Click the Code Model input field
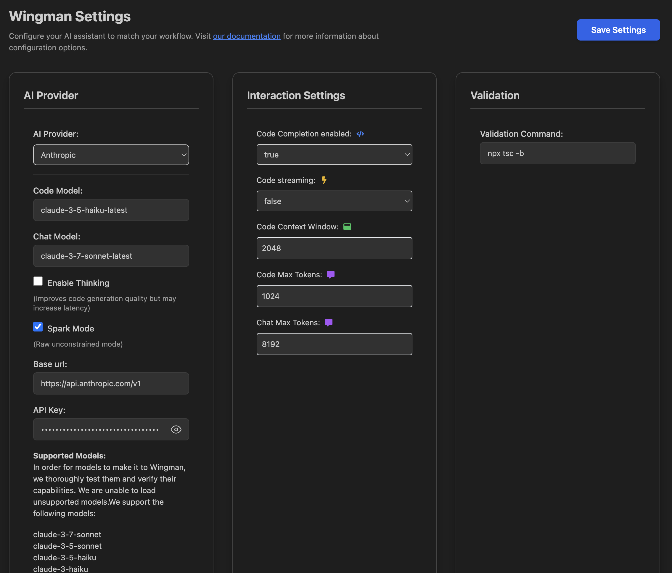Image resolution: width=672 pixels, height=573 pixels. click(x=111, y=210)
